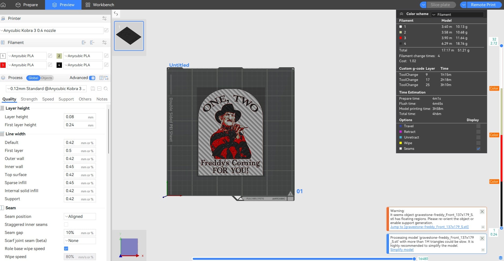Open filament 4 Anycubic PLA dropdown
The width and height of the screenshot is (504, 261).
click(83, 65)
